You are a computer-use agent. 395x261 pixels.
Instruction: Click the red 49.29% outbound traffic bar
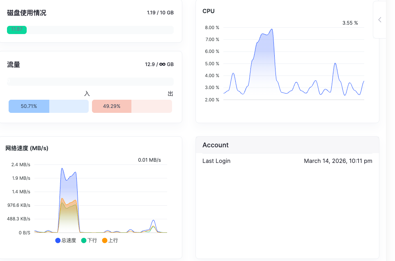click(112, 106)
